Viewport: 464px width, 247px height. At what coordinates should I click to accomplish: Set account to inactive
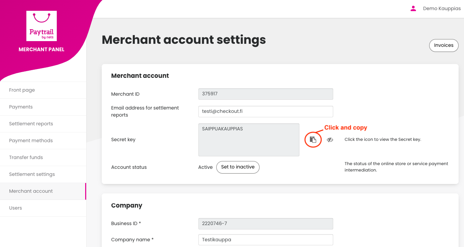pyautogui.click(x=238, y=167)
